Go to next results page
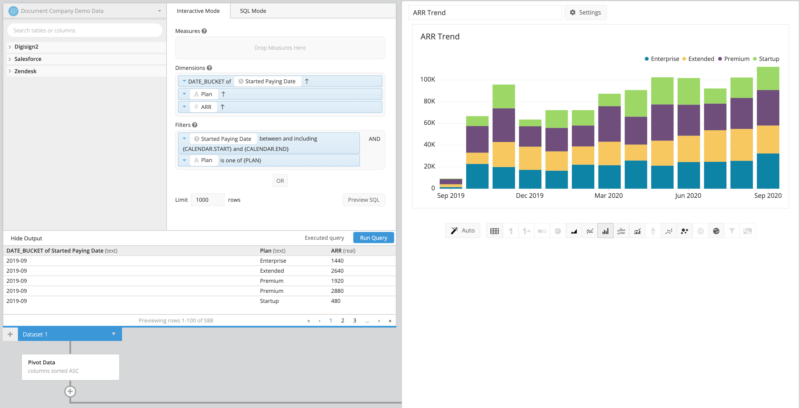Image resolution: width=800 pixels, height=408 pixels. click(x=379, y=321)
